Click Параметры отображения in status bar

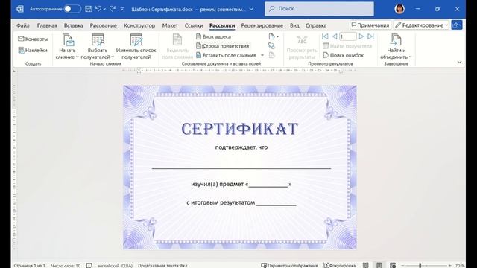coord(289,265)
